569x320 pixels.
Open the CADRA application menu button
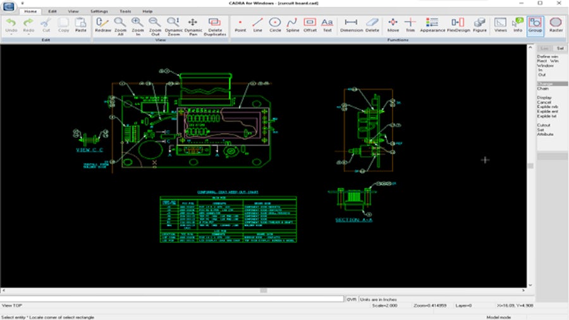click(x=8, y=6)
